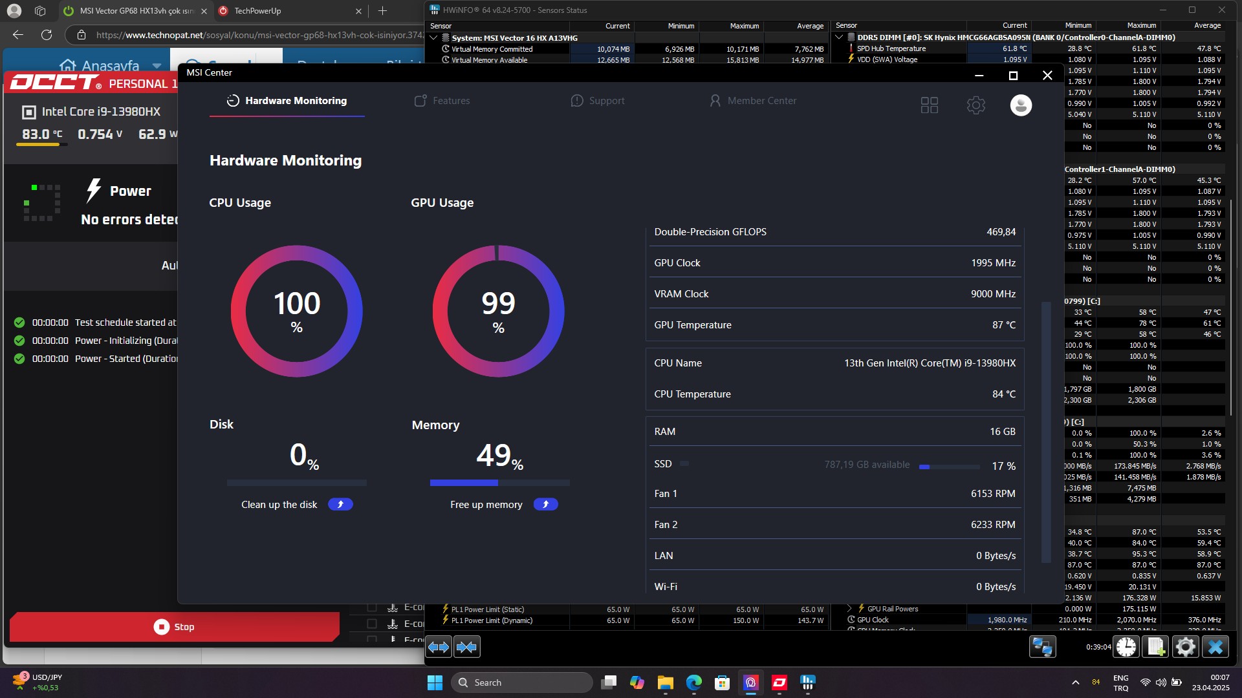Click HWiNFO log file icon
Screen dimensions: 1242x698
(1156, 647)
